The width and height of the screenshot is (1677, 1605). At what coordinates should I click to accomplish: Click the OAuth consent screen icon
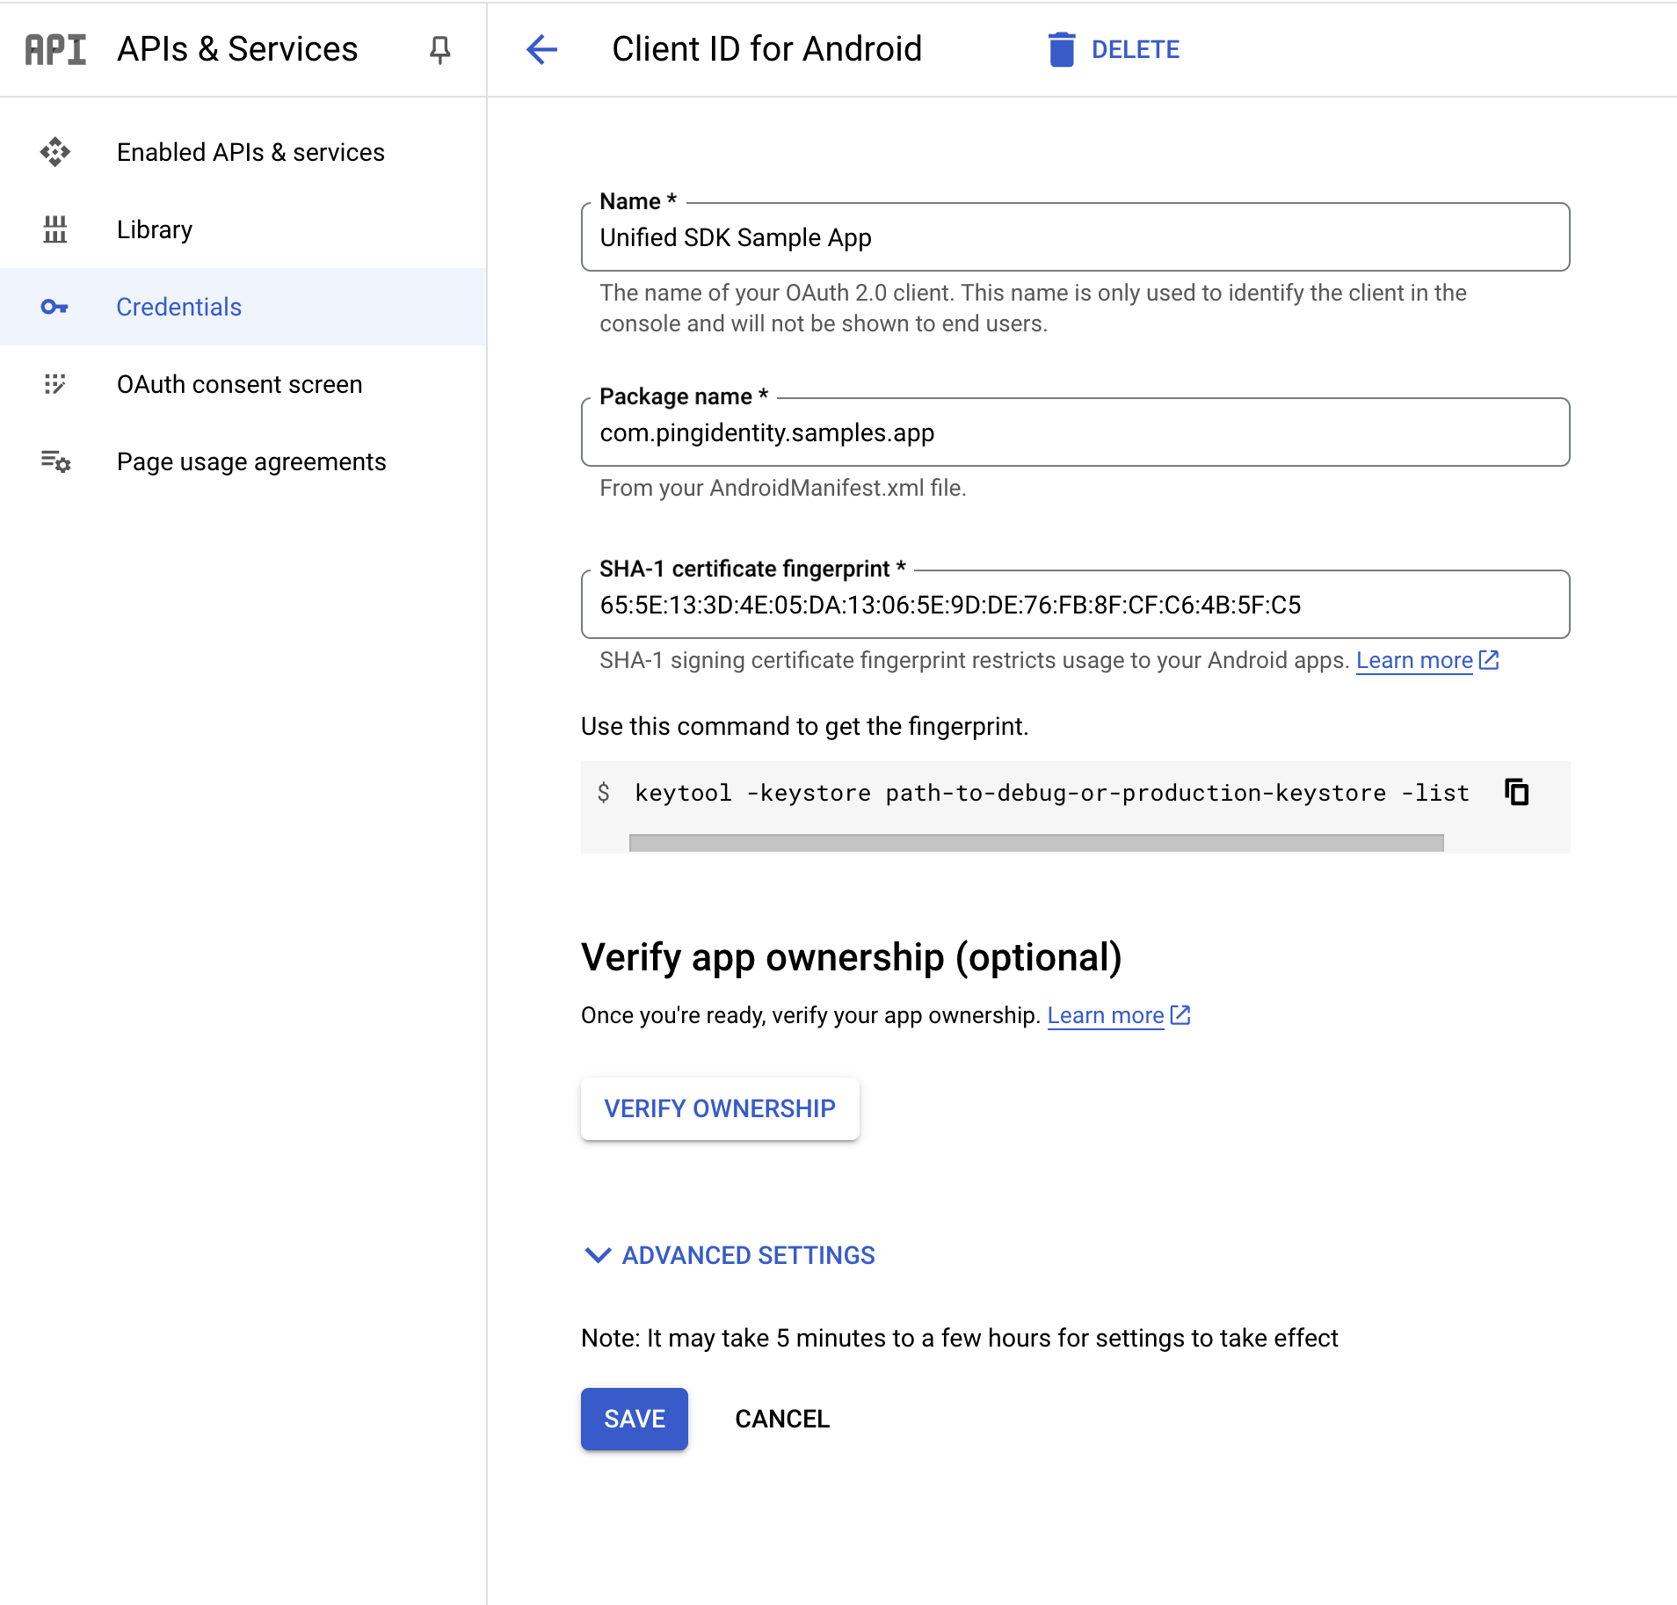[x=54, y=384]
